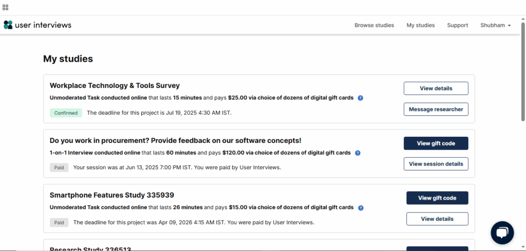
Task: Click the Confirmed status badge
Action: [x=66, y=113]
